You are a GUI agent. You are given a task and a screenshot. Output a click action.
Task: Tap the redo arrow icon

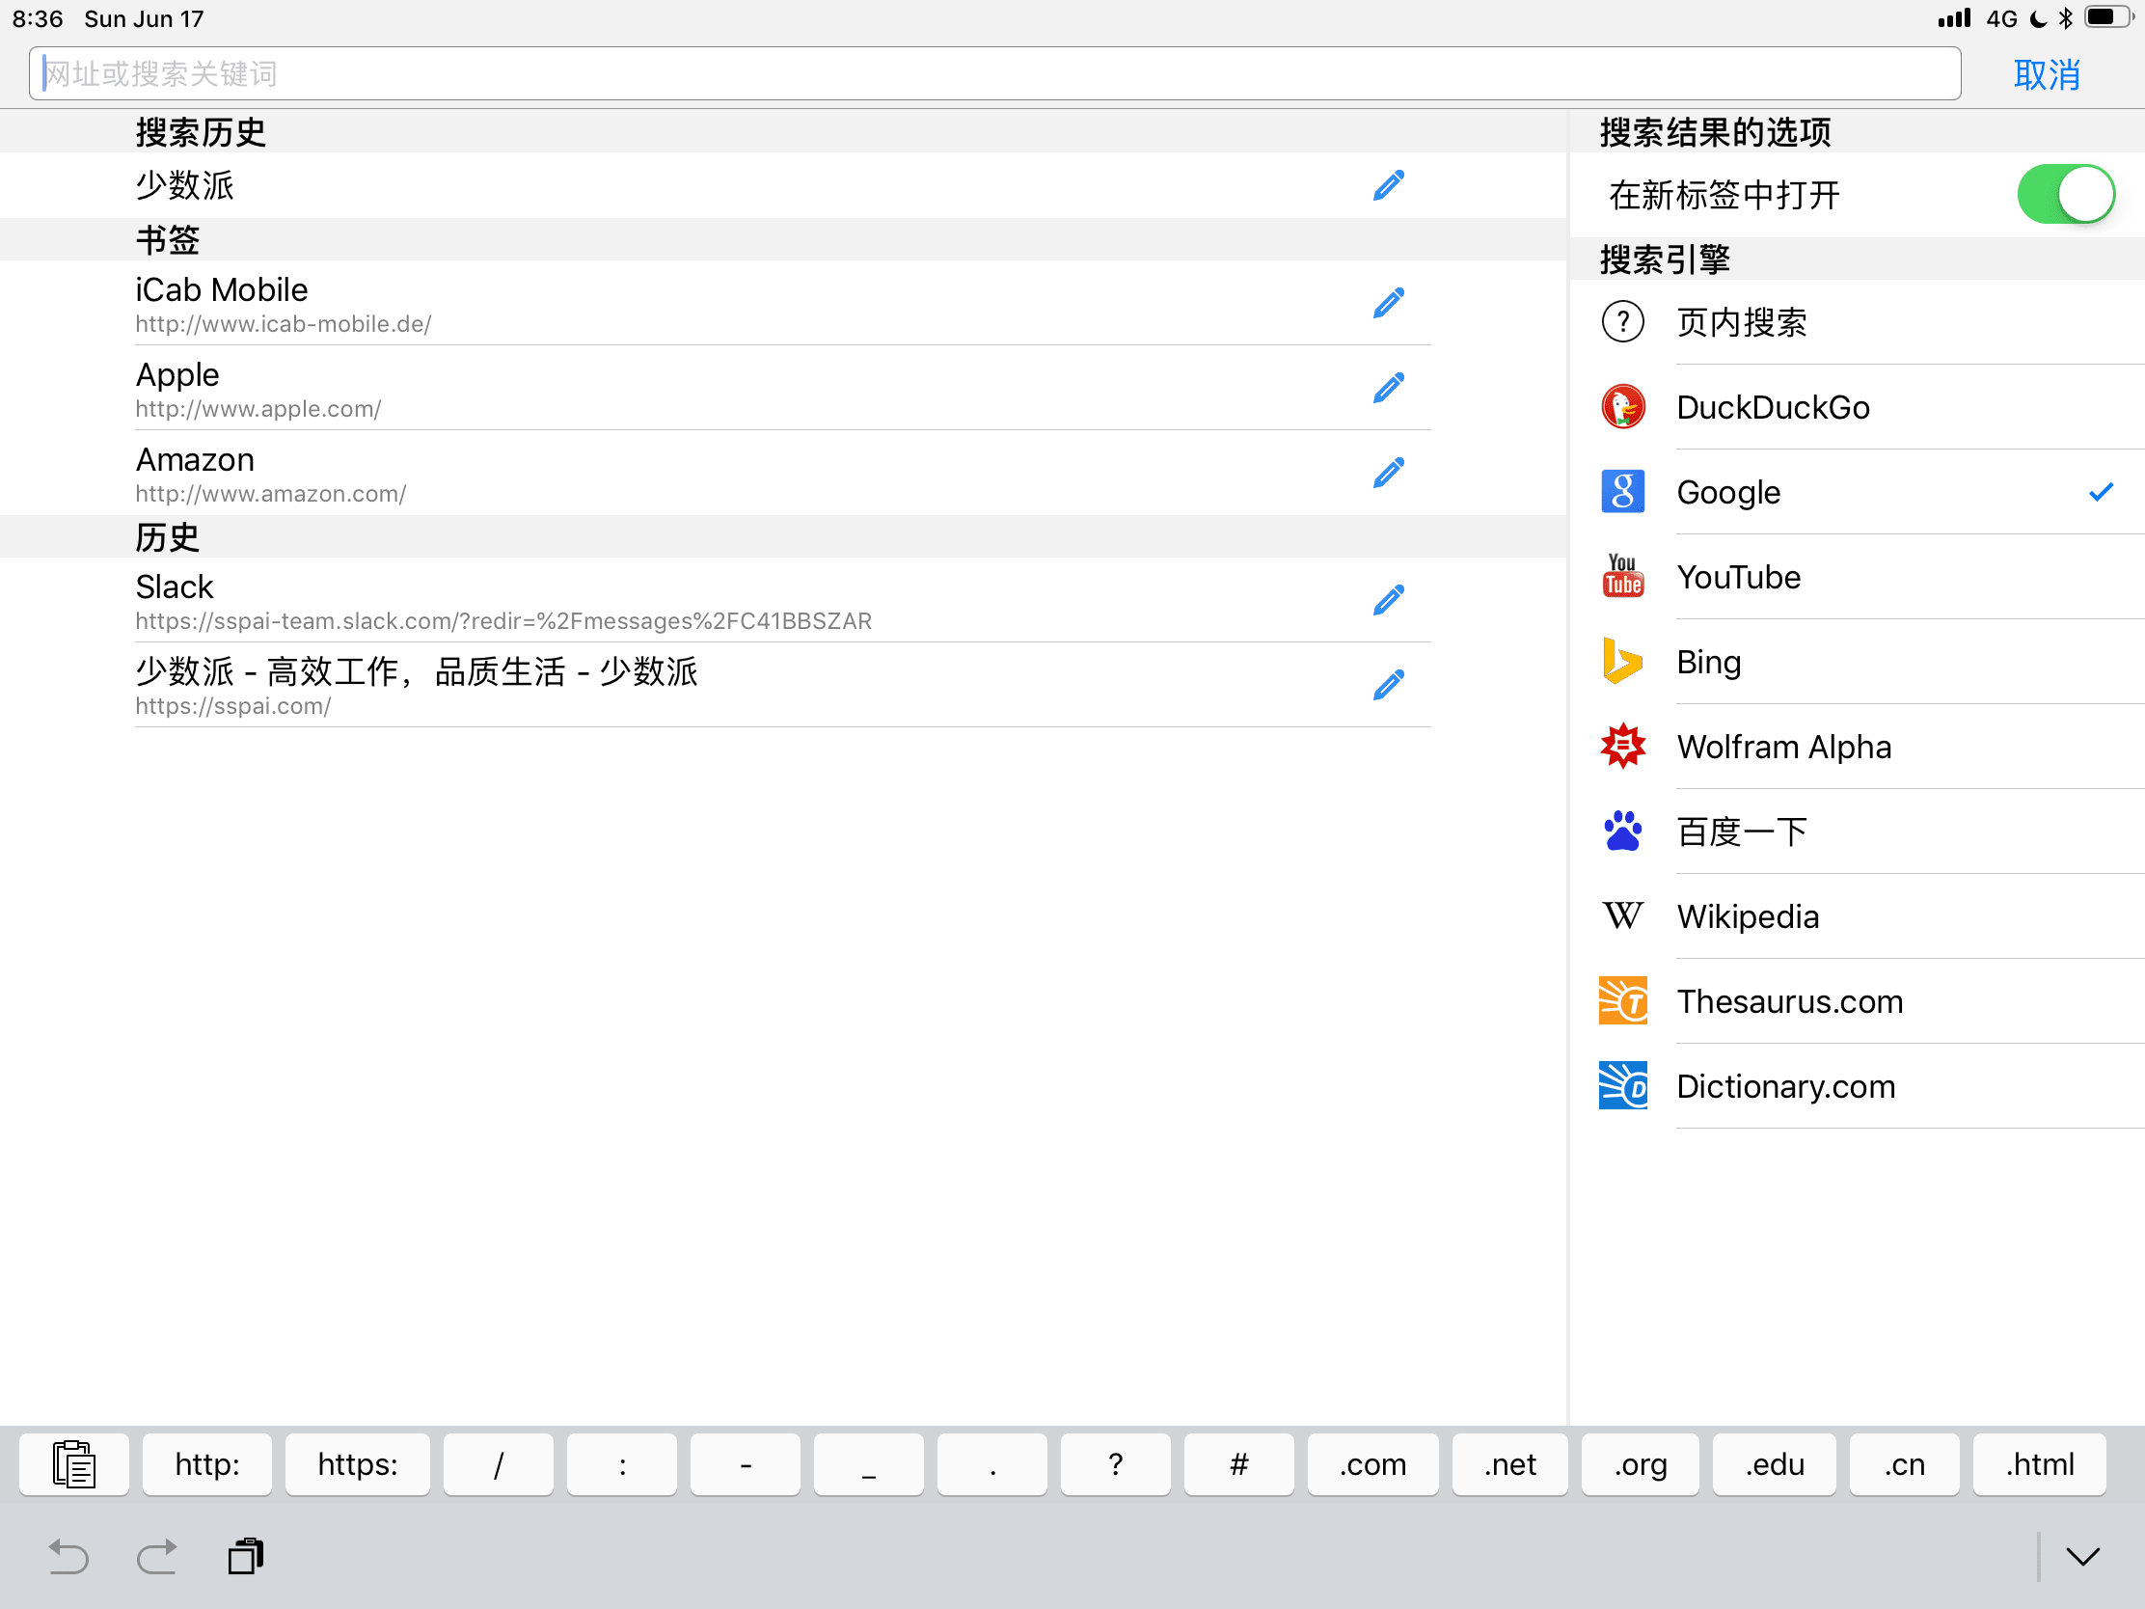pos(157,1557)
